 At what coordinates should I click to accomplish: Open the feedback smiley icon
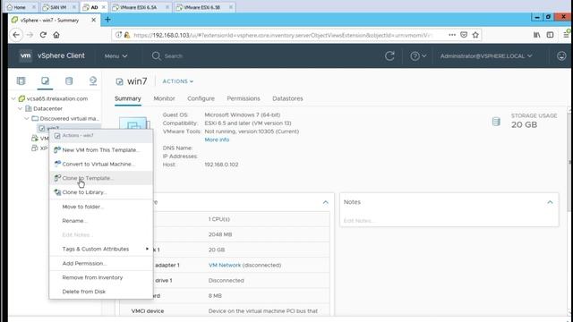coord(561,55)
